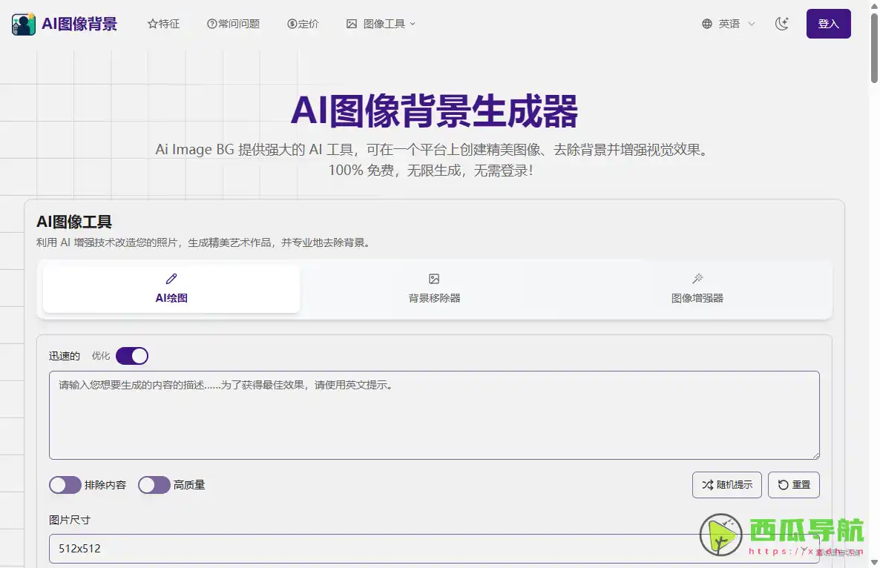Select the AI绘图 tab
This screenshot has width=880, height=568.
(x=171, y=288)
